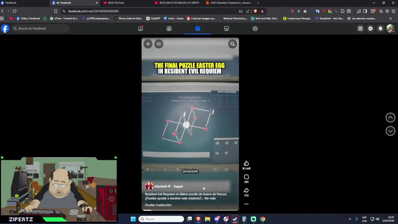Open the ChatGPT bookmark

(153, 18)
